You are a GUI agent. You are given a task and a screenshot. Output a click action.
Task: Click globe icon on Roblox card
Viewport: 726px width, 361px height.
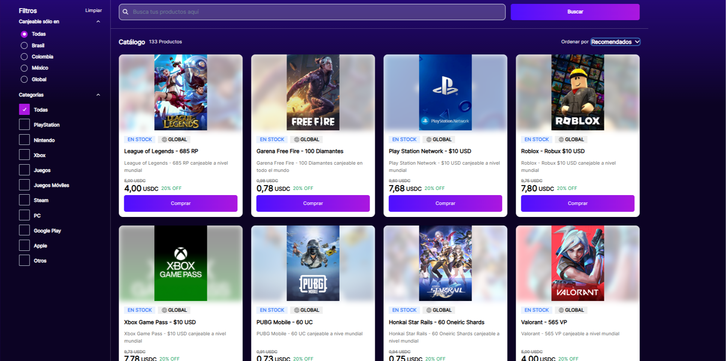pyautogui.click(x=561, y=139)
